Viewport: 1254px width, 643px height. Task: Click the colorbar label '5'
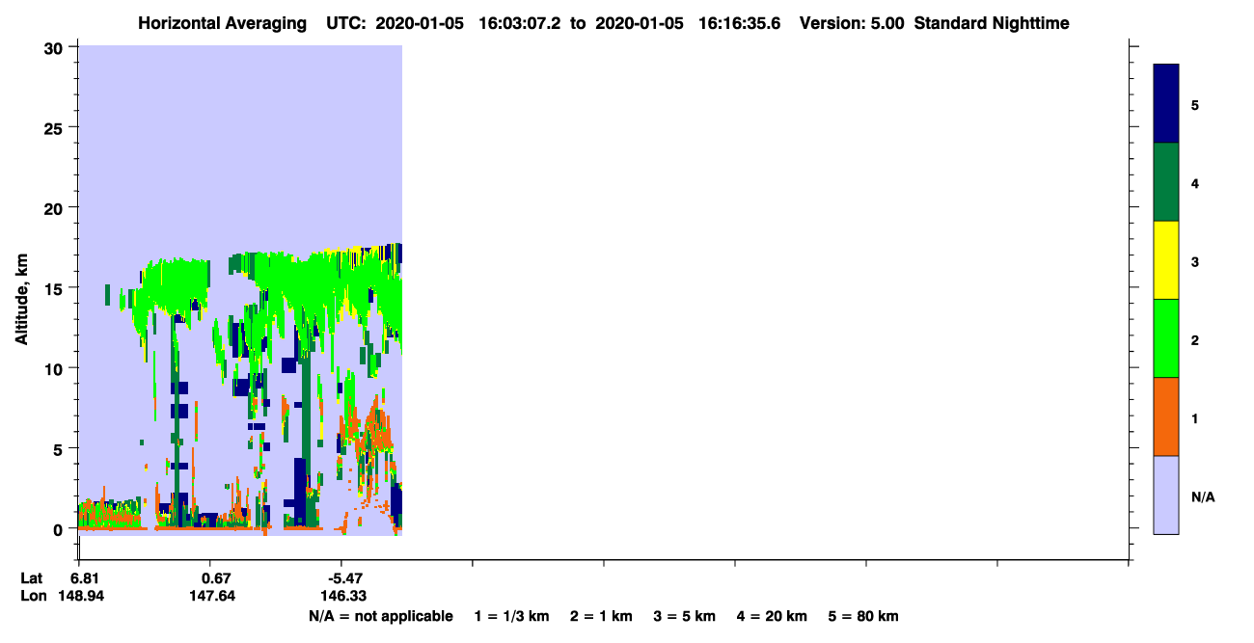(1195, 105)
